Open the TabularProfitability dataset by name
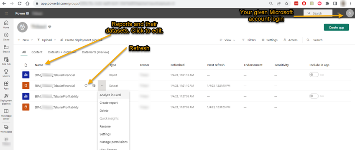This screenshot has height=150, width=355. pyautogui.click(x=56, y=107)
